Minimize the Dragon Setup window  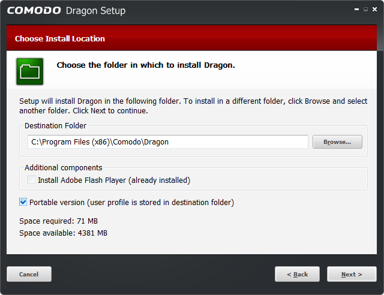point(356,10)
